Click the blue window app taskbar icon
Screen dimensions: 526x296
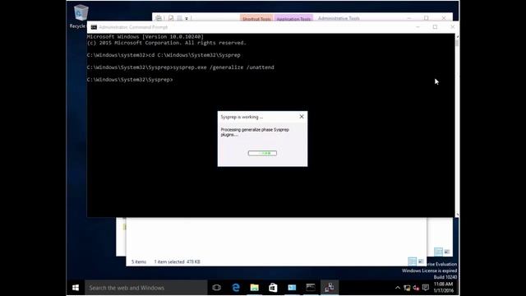point(292,288)
